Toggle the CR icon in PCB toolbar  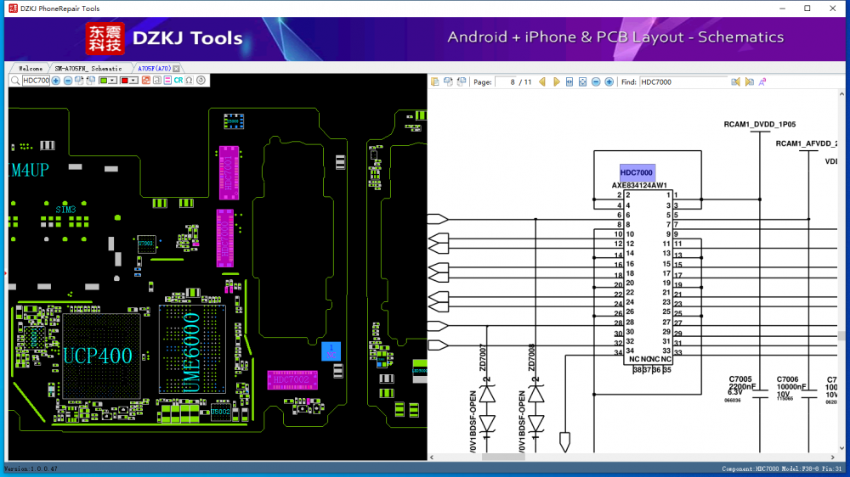click(178, 81)
